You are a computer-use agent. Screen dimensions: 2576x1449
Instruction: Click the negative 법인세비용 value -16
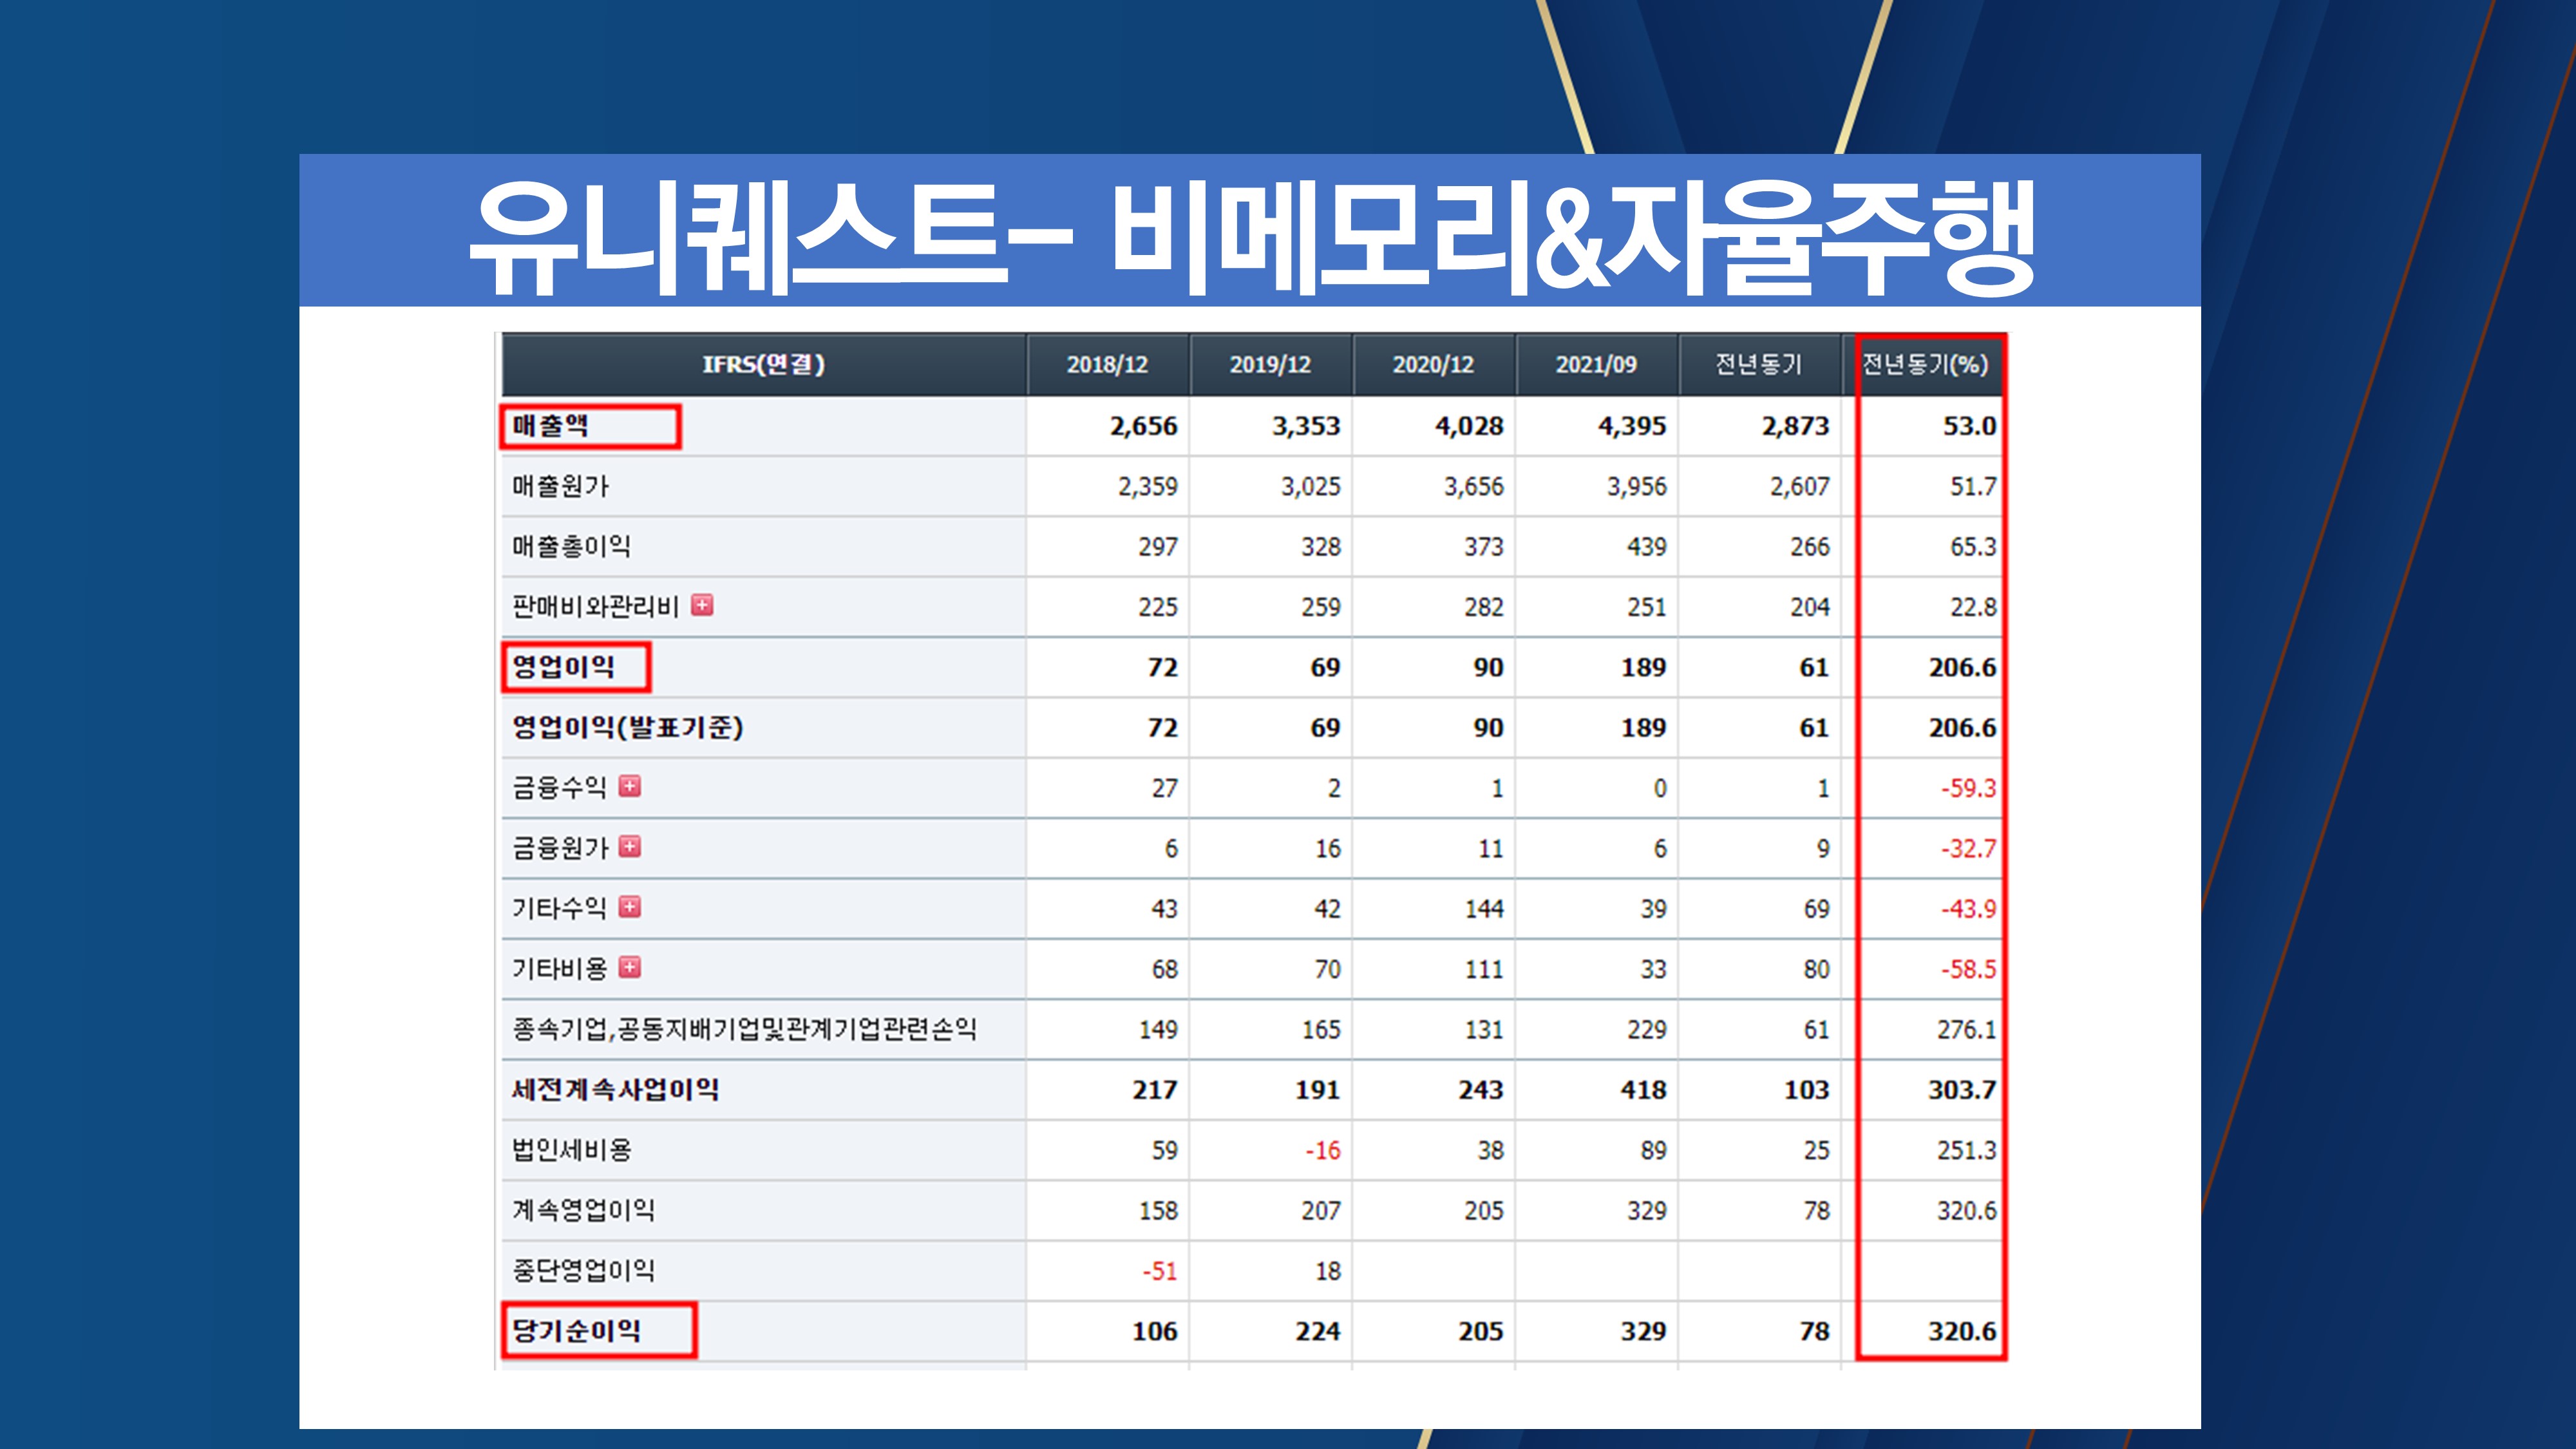pos(1322,1151)
